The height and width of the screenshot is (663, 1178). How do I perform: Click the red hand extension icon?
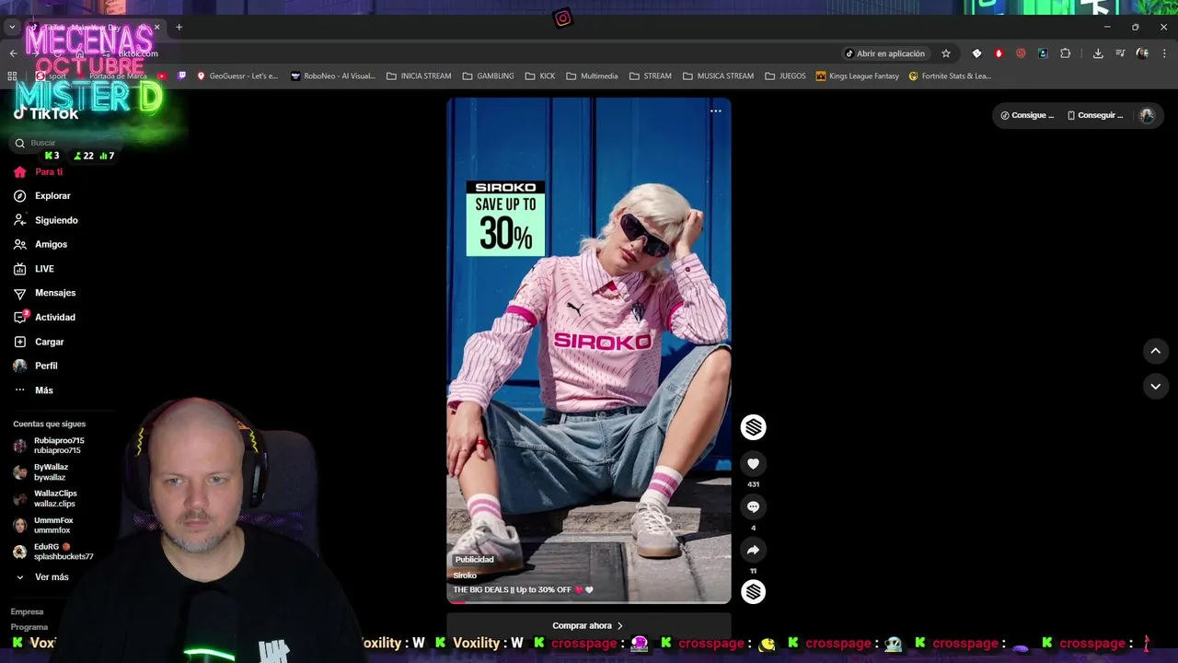tap(999, 53)
